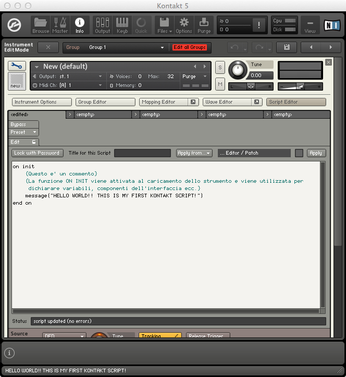Select the fourth script slot <empty> tab
Image resolution: width=346 pixels, height=377 pixels.
234,115
